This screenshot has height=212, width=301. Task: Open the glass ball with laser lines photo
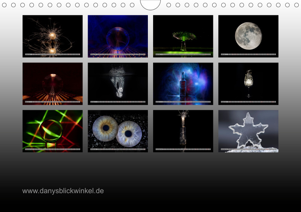[x=52, y=129]
